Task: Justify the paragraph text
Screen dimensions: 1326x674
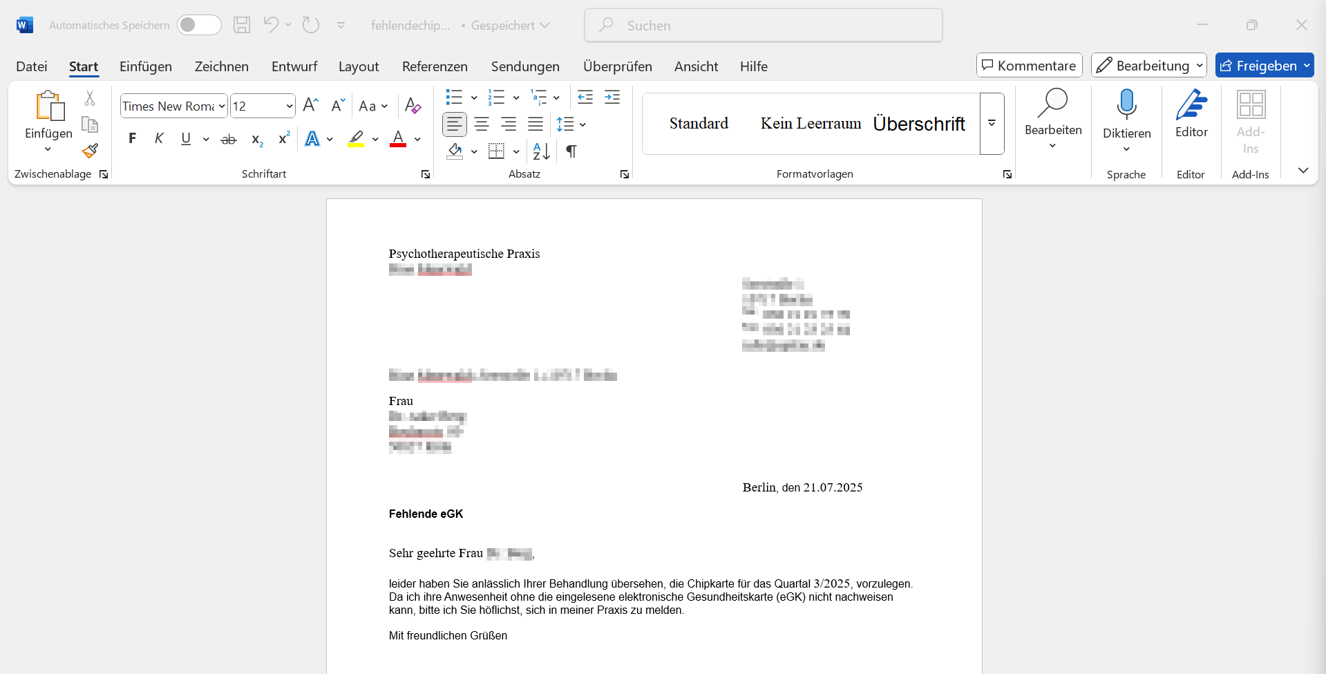Action: click(536, 124)
